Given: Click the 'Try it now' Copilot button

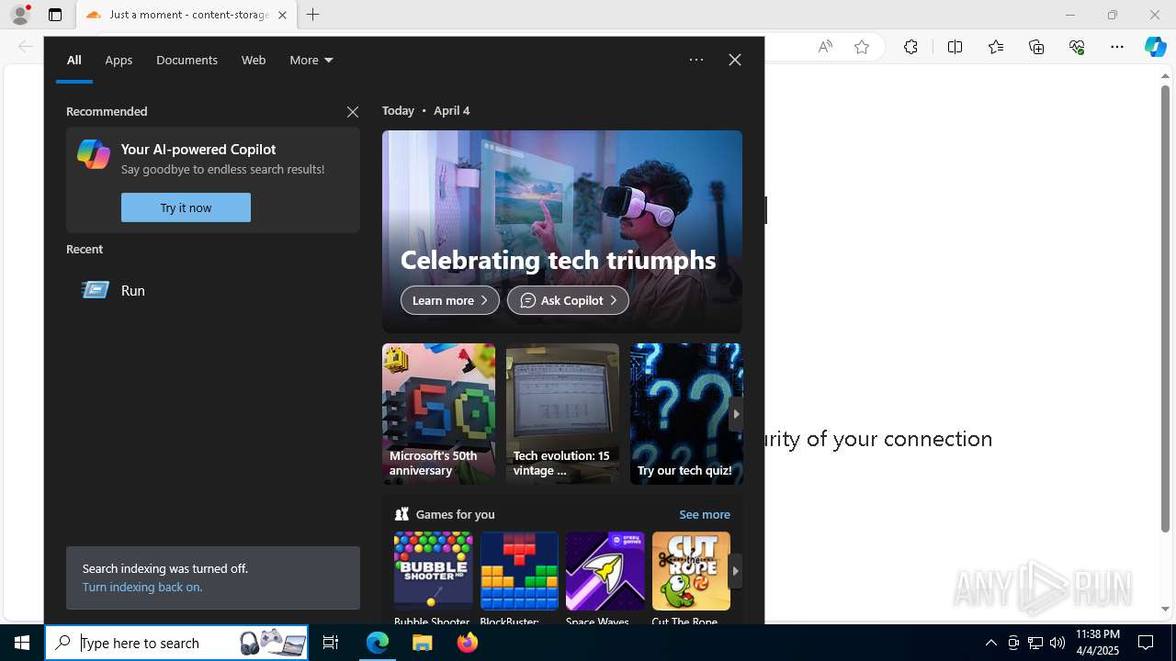Looking at the screenshot, I should click(x=186, y=207).
